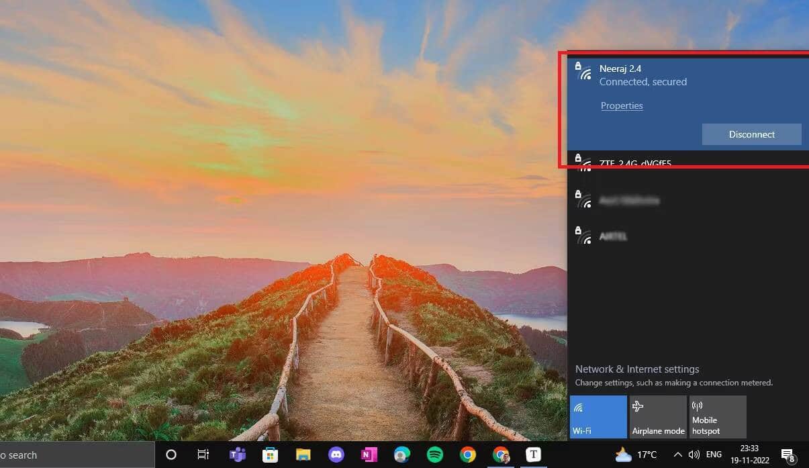Turn on Mobile hotspot

click(717, 416)
